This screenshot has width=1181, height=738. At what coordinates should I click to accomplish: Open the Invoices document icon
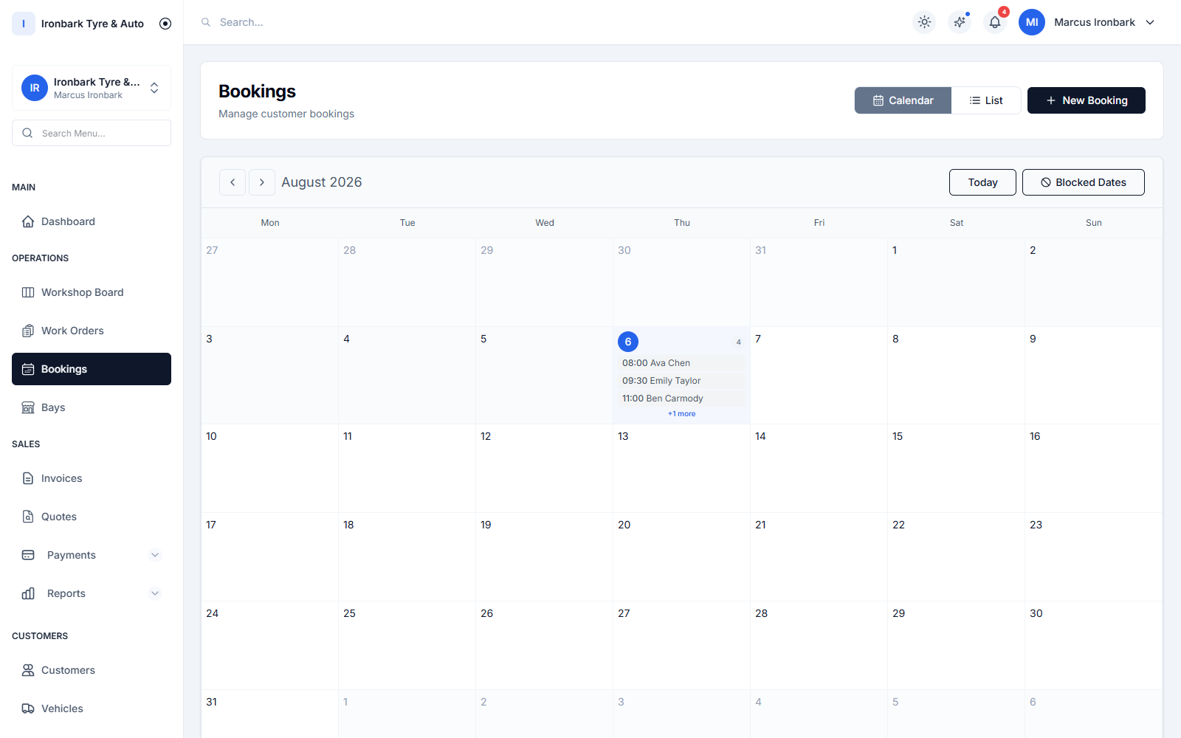point(28,478)
